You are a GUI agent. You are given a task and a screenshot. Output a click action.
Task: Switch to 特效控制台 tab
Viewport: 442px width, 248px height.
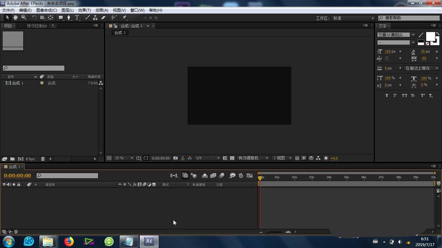pos(42,26)
